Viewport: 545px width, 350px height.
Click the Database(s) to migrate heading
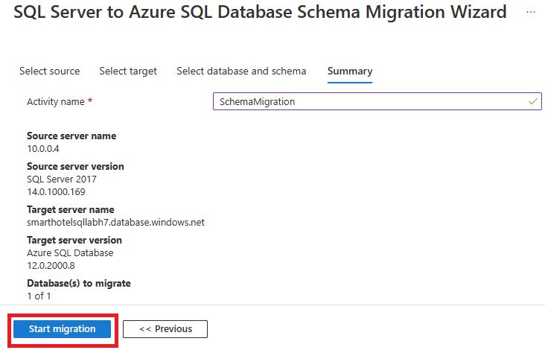tap(79, 284)
